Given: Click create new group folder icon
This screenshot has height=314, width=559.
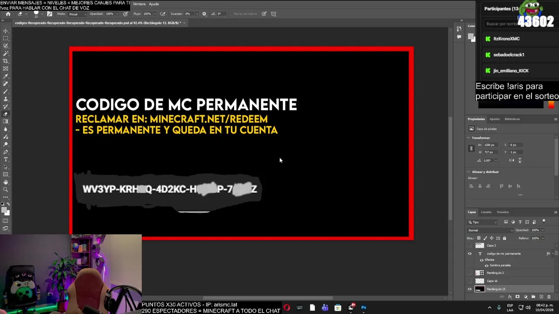Looking at the screenshot, I should click(533, 297).
